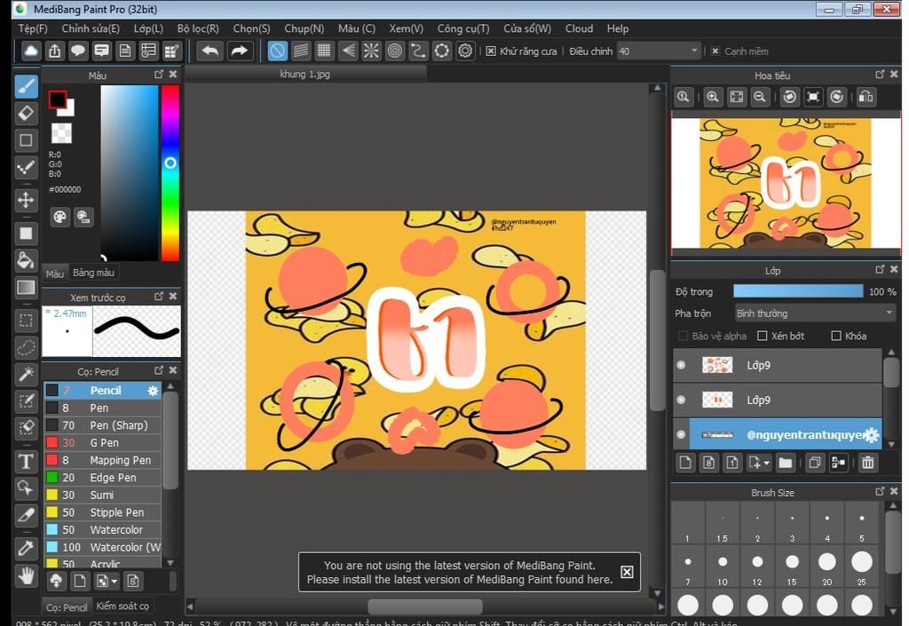Open the Công cụ(T) menu
The height and width of the screenshot is (626, 909).
[x=463, y=28]
